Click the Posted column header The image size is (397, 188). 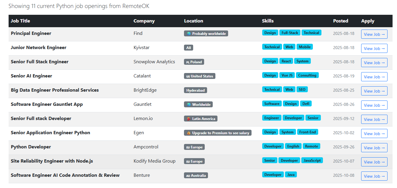(x=340, y=21)
